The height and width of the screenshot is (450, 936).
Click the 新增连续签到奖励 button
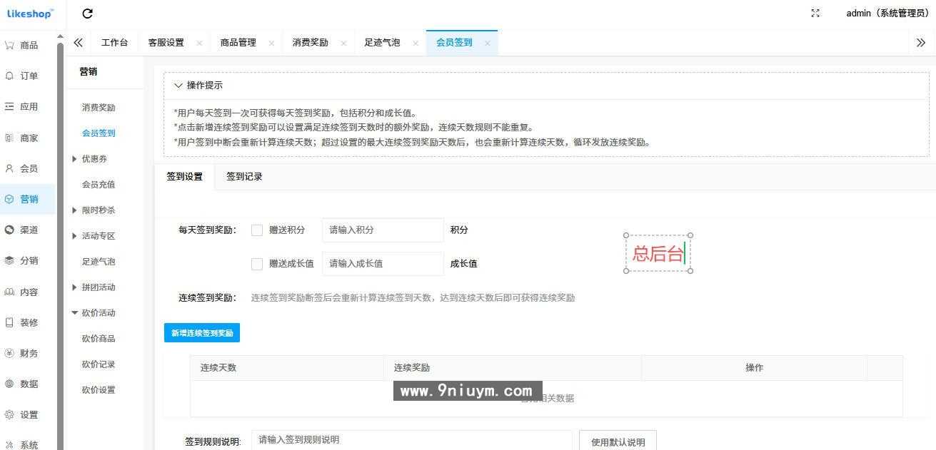pyautogui.click(x=202, y=332)
